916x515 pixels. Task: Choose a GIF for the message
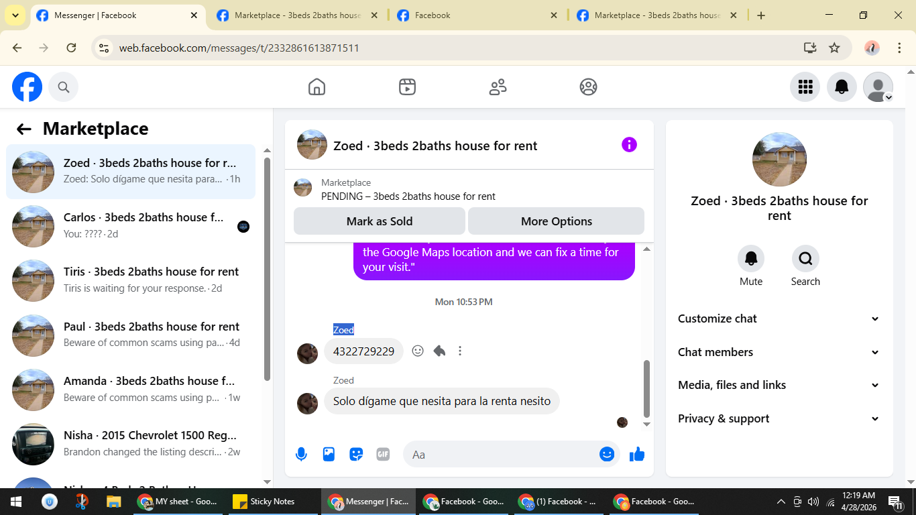pos(383,455)
